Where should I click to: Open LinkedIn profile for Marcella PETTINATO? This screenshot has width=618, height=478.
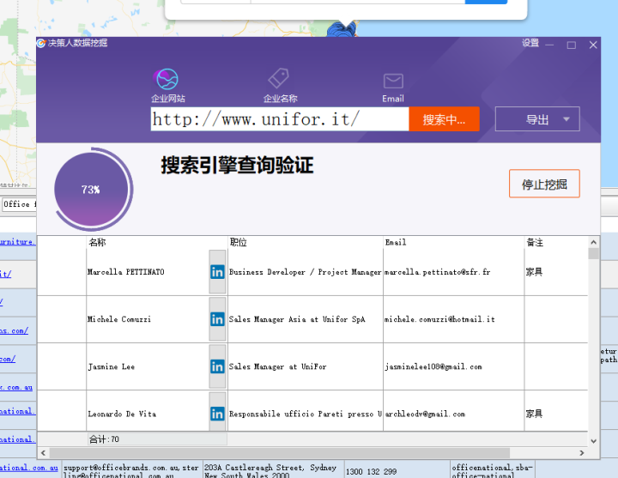click(217, 272)
